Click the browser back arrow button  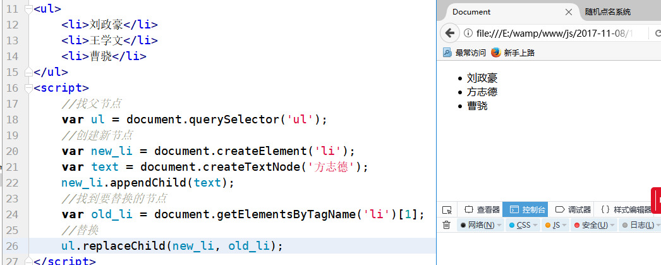click(449, 33)
